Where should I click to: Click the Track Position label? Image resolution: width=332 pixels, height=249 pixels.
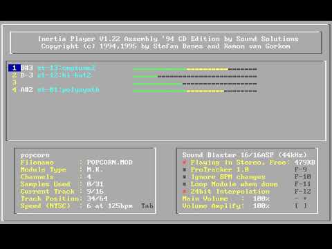click(50, 199)
